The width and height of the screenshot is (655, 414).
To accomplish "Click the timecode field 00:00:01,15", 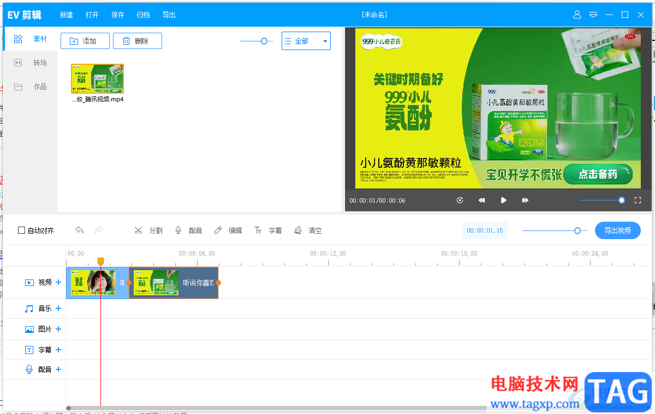I will (x=485, y=230).
